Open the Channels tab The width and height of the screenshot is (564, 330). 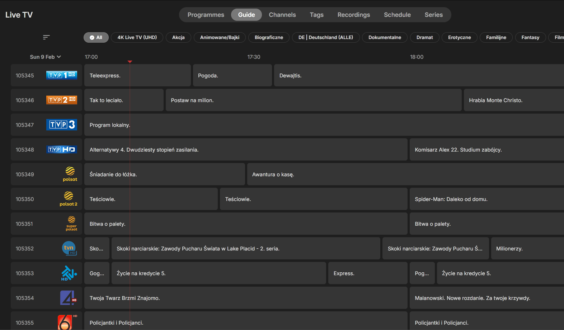(x=282, y=15)
